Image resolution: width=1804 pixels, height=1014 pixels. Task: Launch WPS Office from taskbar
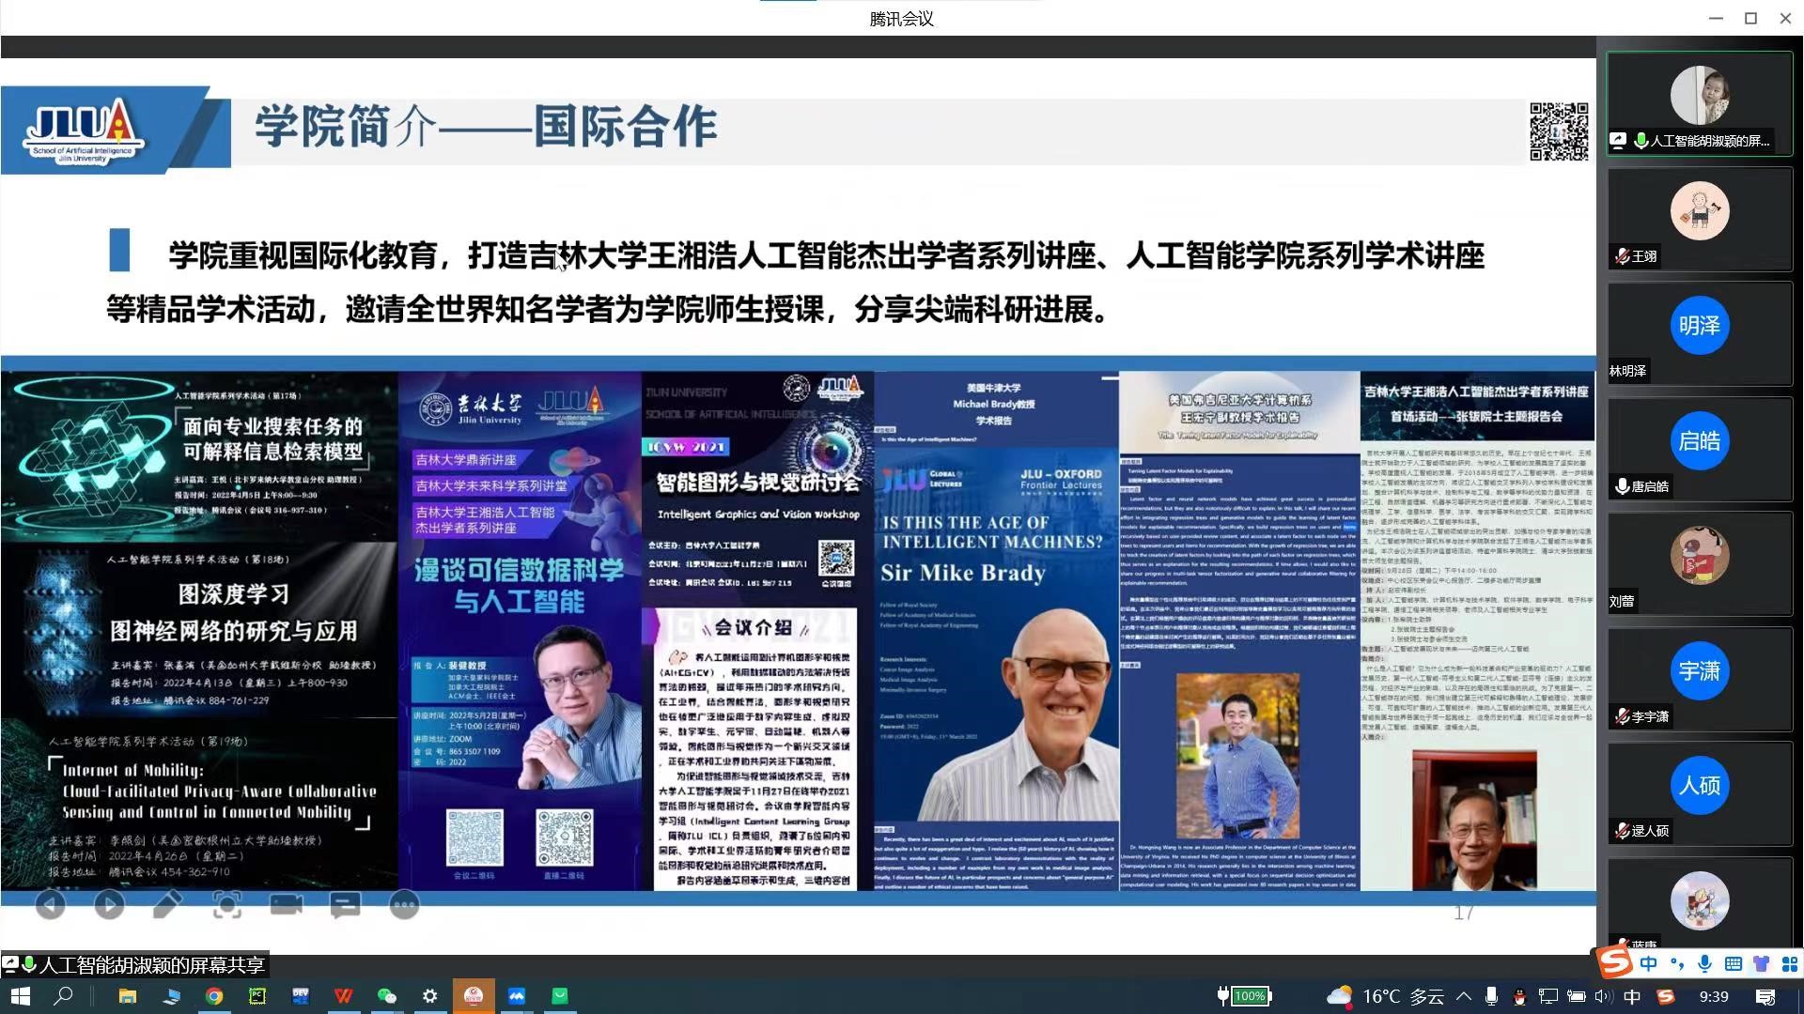pyautogui.click(x=343, y=996)
